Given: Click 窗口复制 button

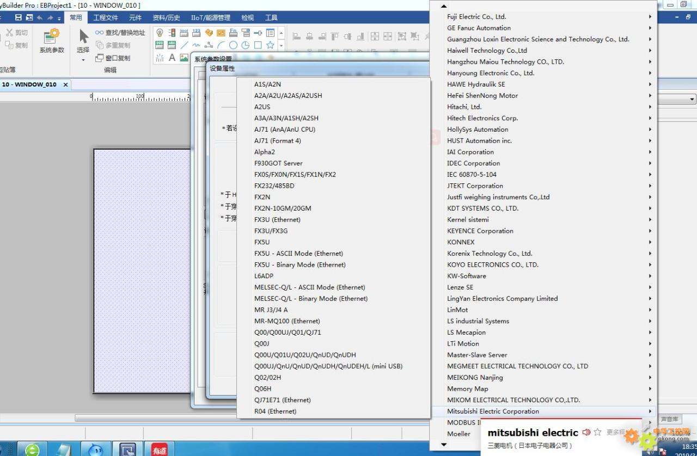Looking at the screenshot, I should coord(113,58).
